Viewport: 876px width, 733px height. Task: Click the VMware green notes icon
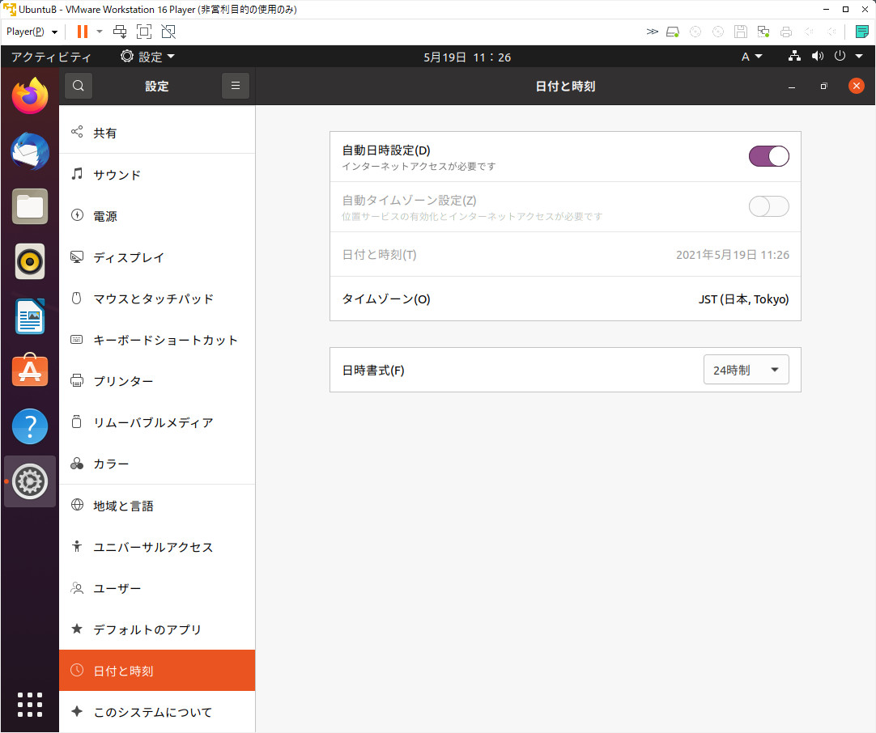862,32
